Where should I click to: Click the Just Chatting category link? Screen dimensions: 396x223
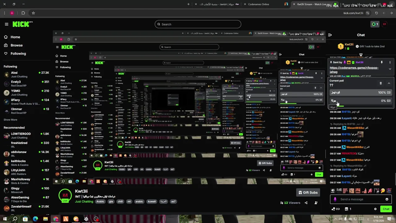pyautogui.click(x=84, y=202)
